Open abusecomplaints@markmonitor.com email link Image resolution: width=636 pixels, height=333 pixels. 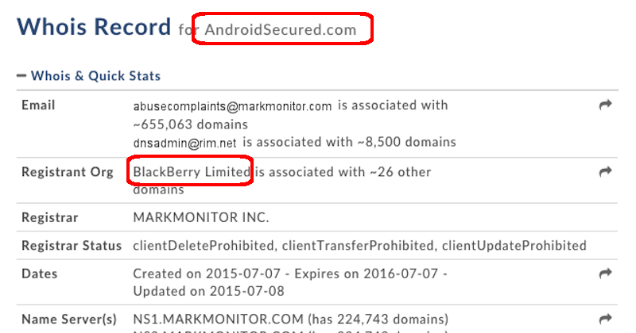coord(232,106)
